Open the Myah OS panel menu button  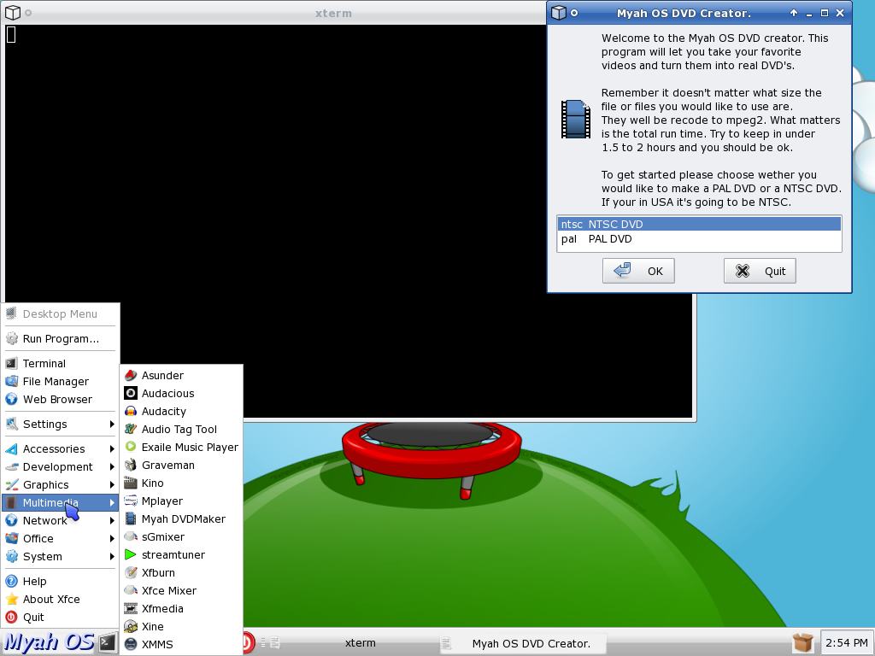(49, 642)
